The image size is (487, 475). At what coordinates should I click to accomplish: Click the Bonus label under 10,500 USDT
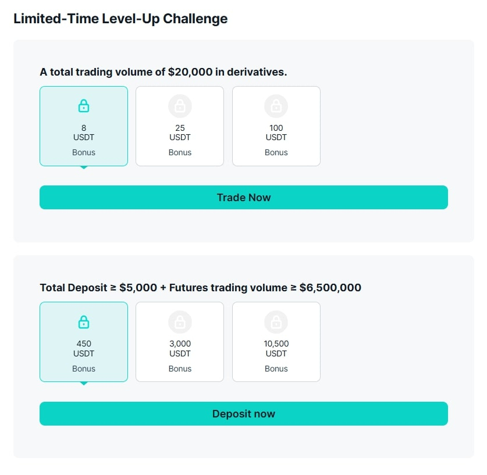pyautogui.click(x=276, y=369)
